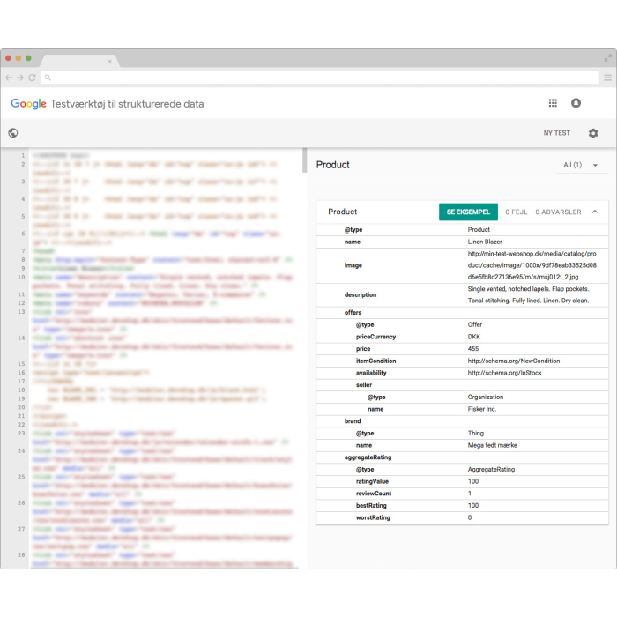Click the description value text
Image resolution: width=617 pixels, height=617 pixels.
(529, 294)
